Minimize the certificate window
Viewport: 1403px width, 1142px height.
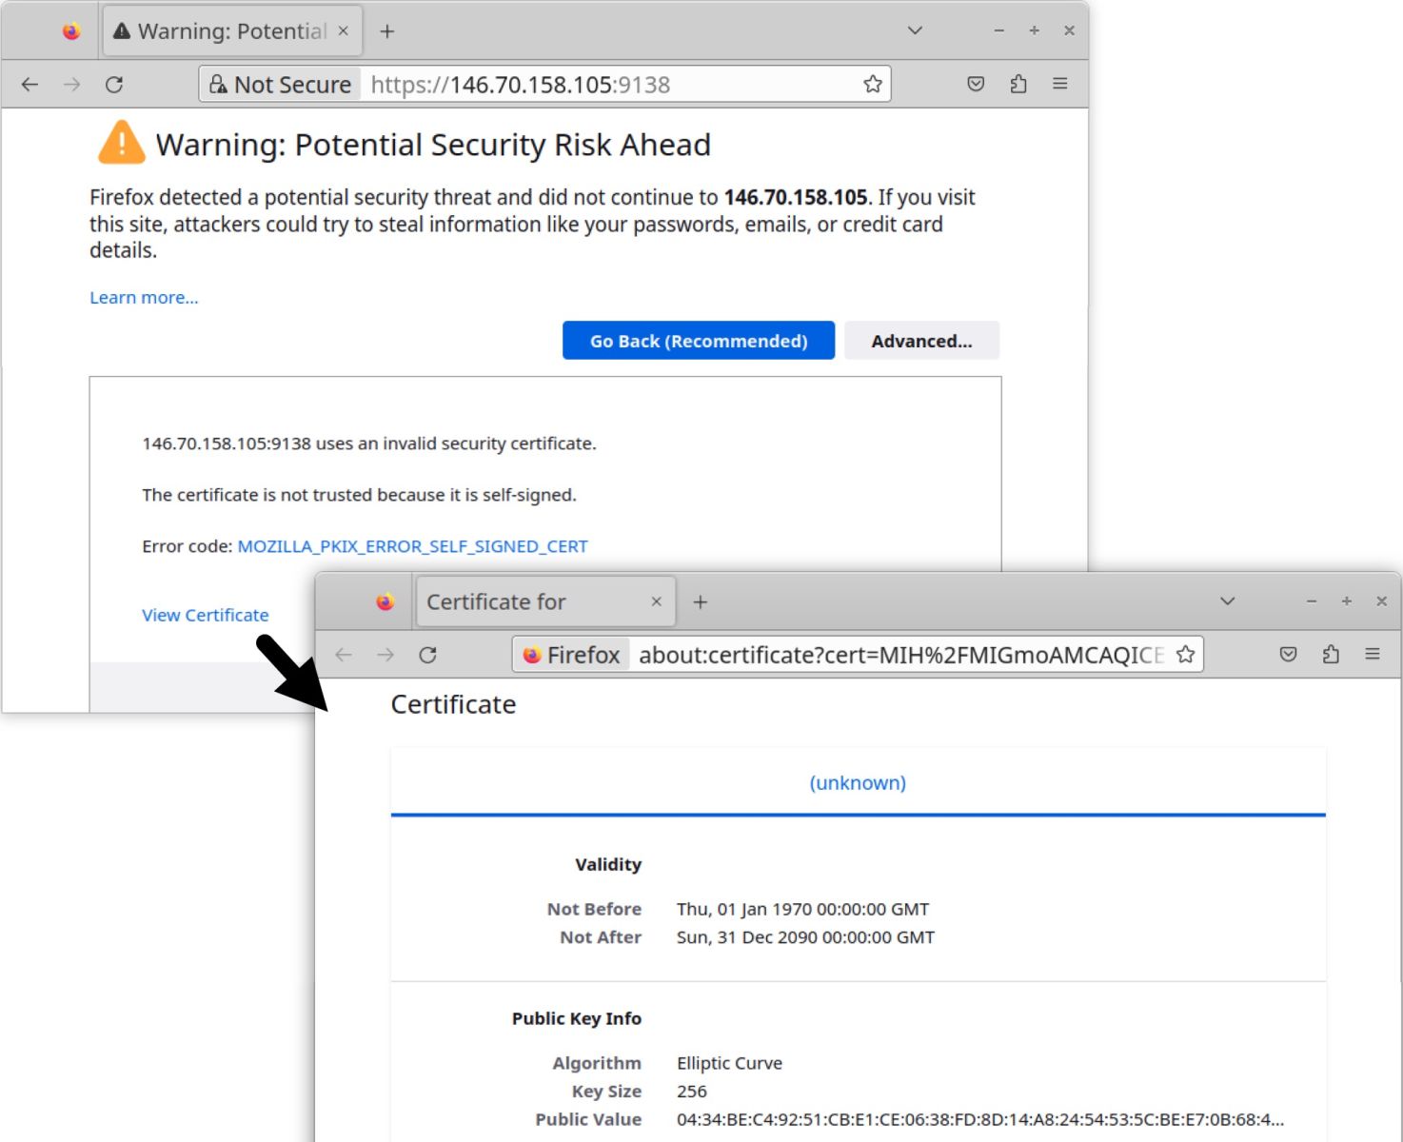tap(1312, 601)
